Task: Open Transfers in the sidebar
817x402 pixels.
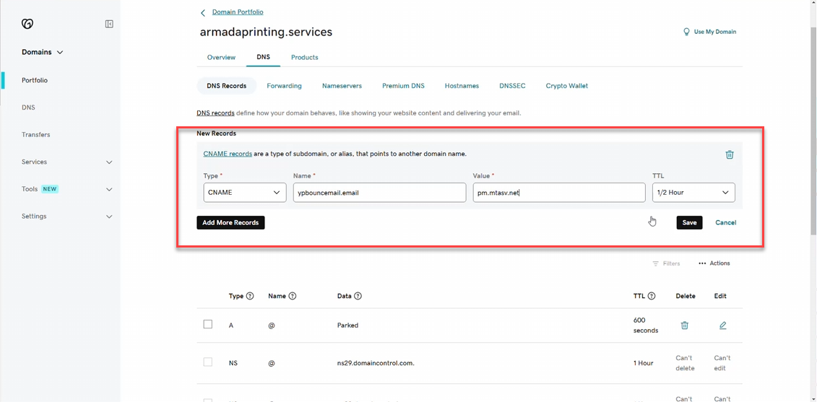Action: pos(36,134)
